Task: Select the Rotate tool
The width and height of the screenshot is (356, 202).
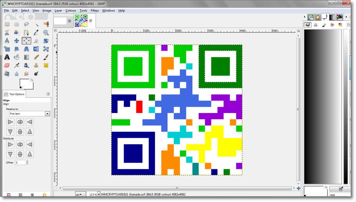Action: click(x=46, y=41)
